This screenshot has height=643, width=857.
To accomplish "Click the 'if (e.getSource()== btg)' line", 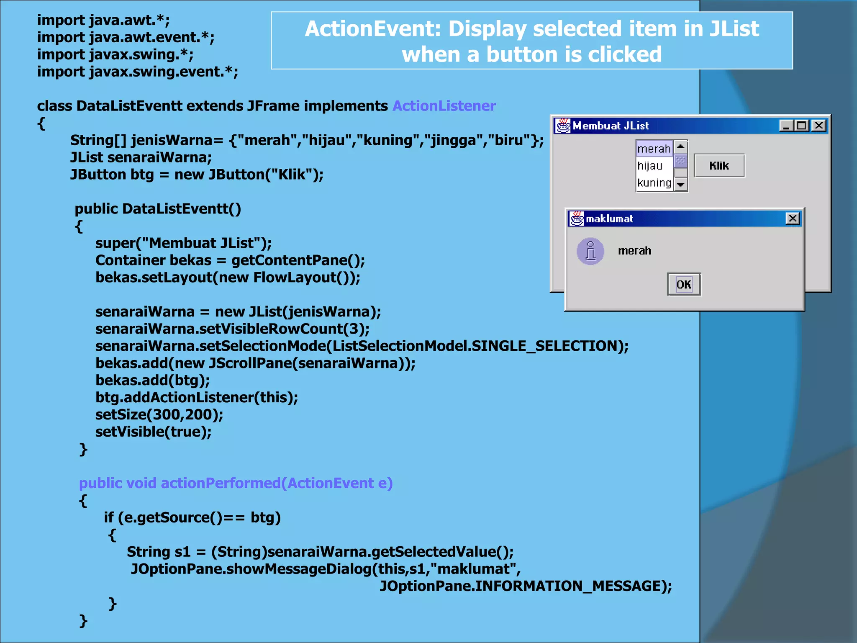I will pos(192,517).
